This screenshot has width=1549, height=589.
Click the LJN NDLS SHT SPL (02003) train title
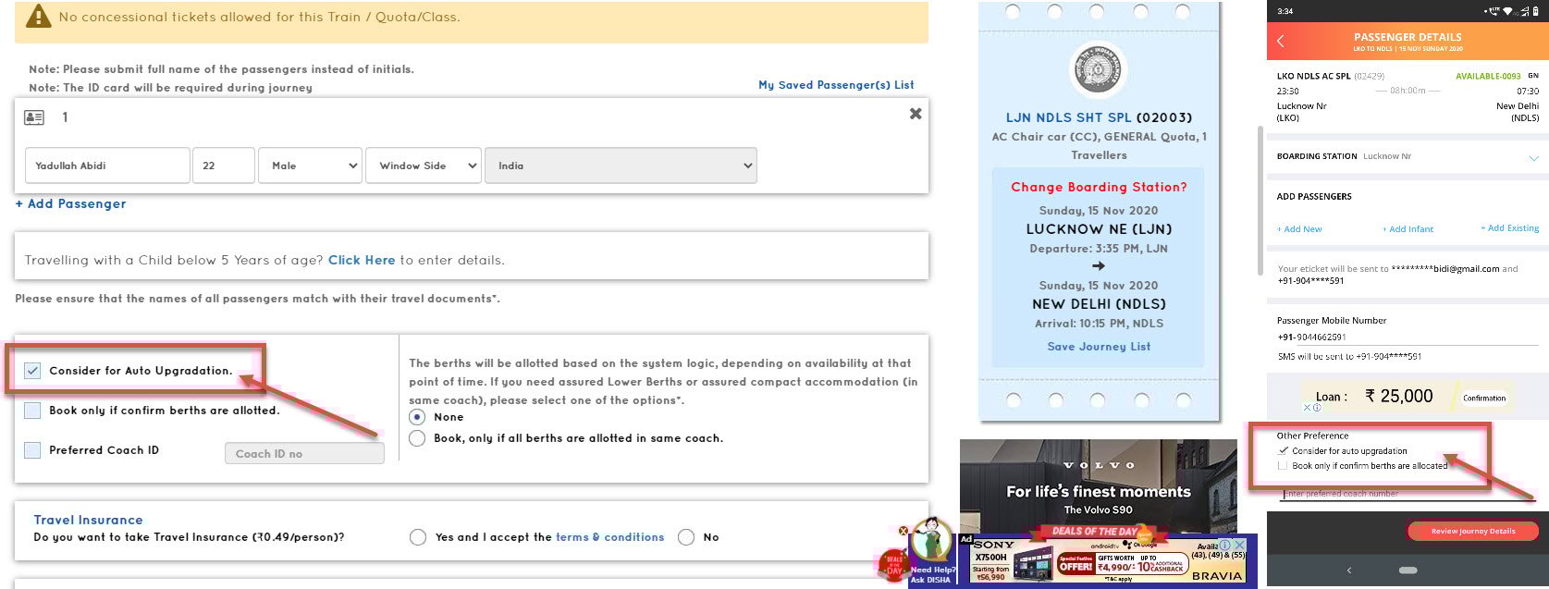[1099, 117]
